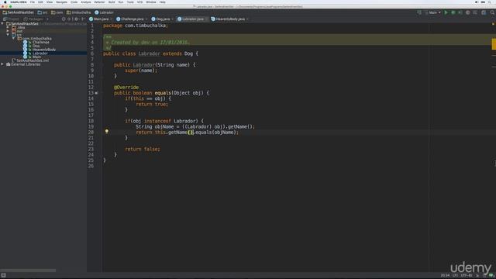Click the @Override annotation on line 12

pyautogui.click(x=126, y=88)
